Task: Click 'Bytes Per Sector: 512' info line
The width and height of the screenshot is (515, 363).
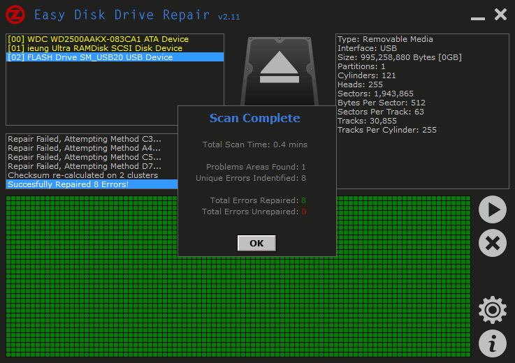Action: coord(382,103)
